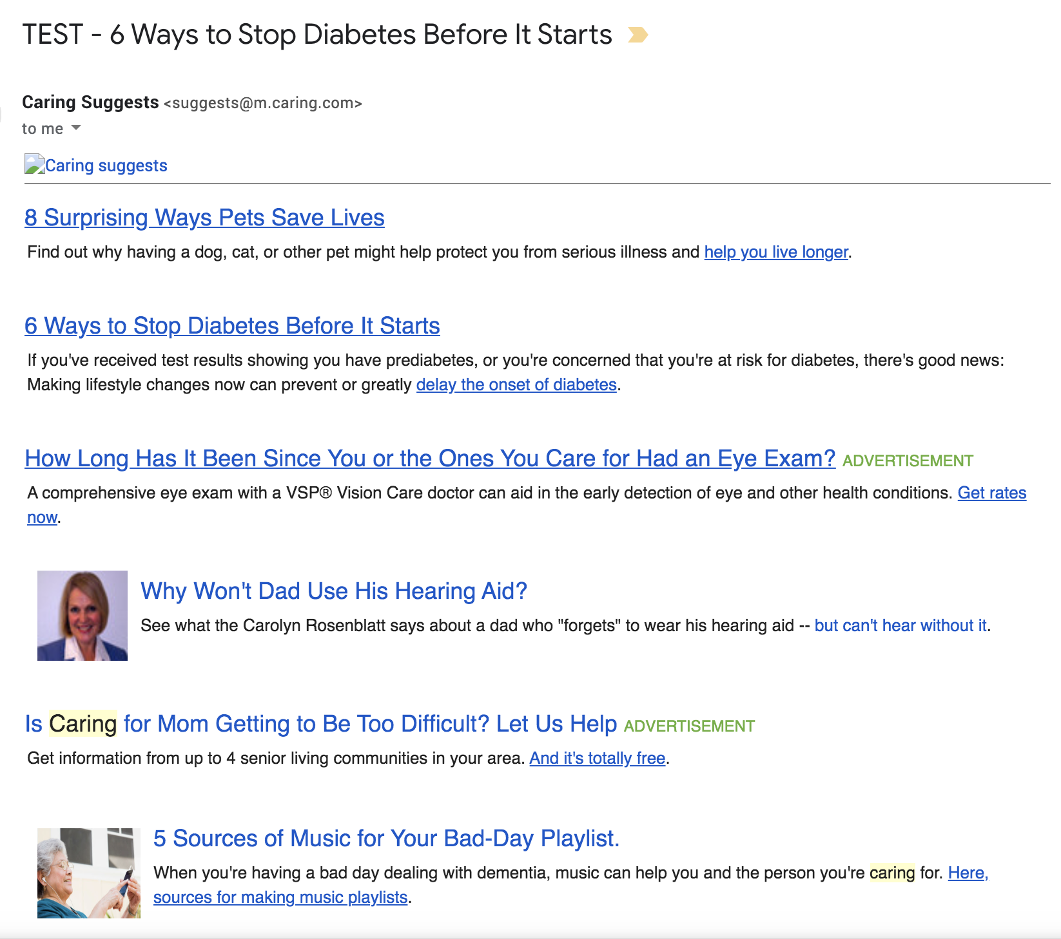Image resolution: width=1061 pixels, height=939 pixels.
Task: Open "6 Ways to Stop Diabetes Before It Starts" headline link
Action: coord(232,326)
